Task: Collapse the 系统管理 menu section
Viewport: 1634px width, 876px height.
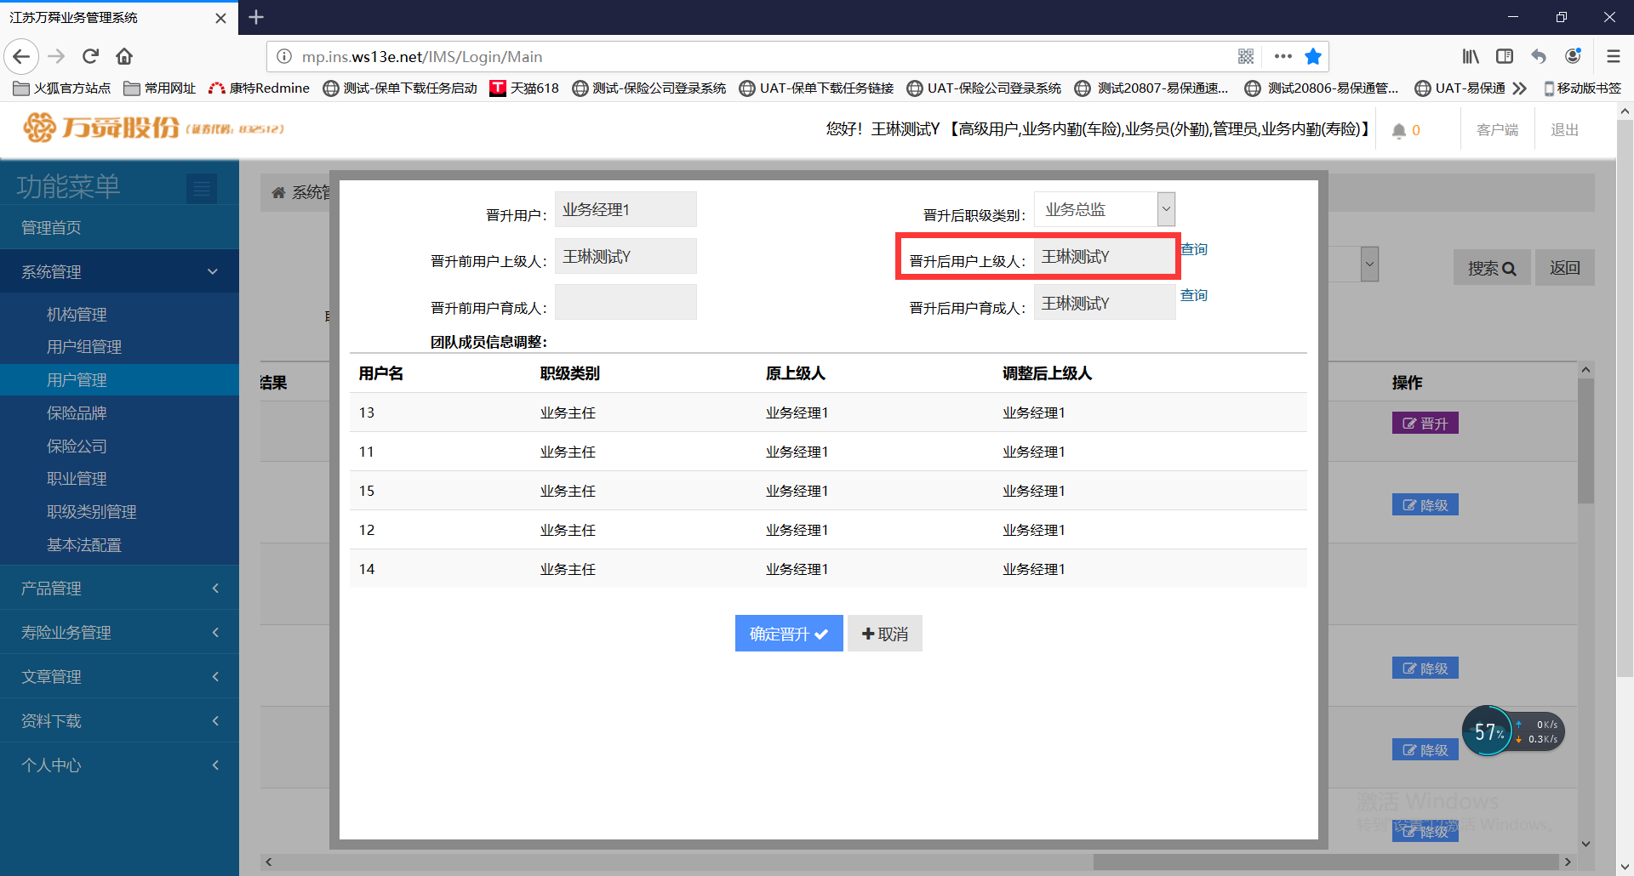Action: (119, 272)
